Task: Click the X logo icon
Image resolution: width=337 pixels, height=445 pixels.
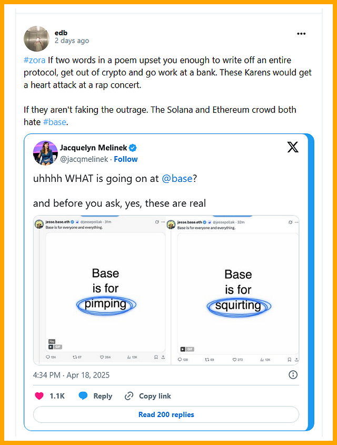Action: point(293,147)
